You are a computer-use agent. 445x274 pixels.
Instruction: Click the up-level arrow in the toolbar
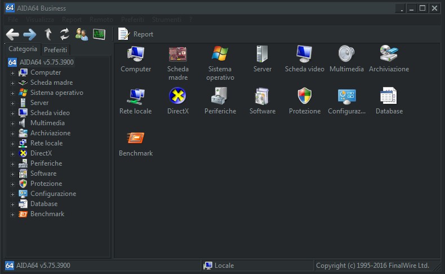[48, 34]
